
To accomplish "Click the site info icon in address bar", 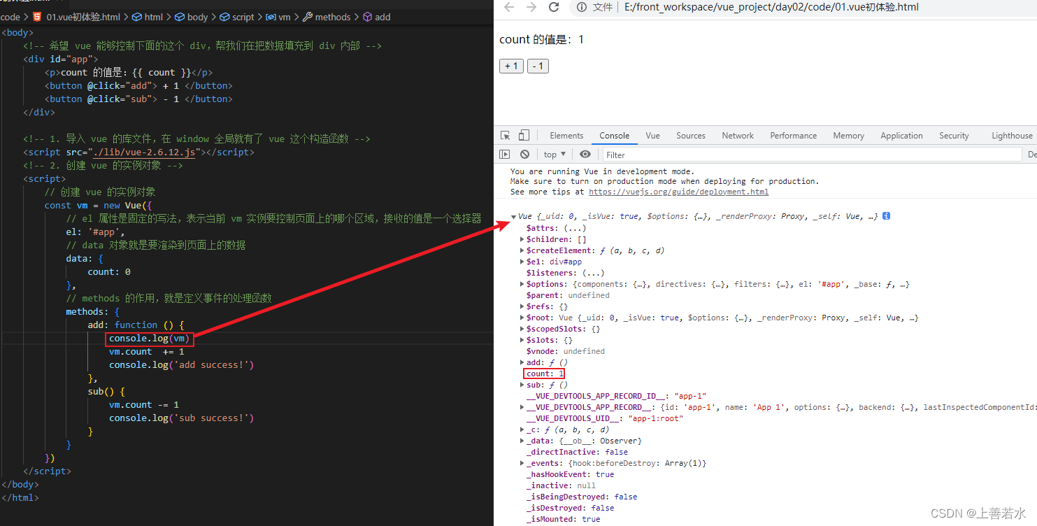I will coord(581,8).
